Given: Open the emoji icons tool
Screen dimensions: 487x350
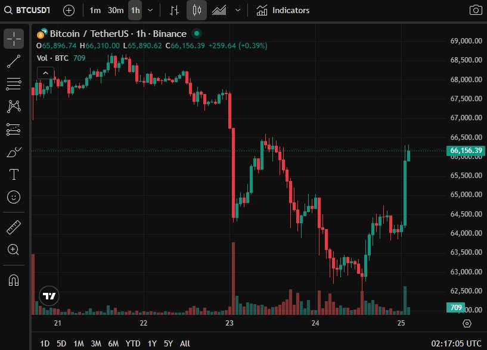Looking at the screenshot, I should 13,196.
